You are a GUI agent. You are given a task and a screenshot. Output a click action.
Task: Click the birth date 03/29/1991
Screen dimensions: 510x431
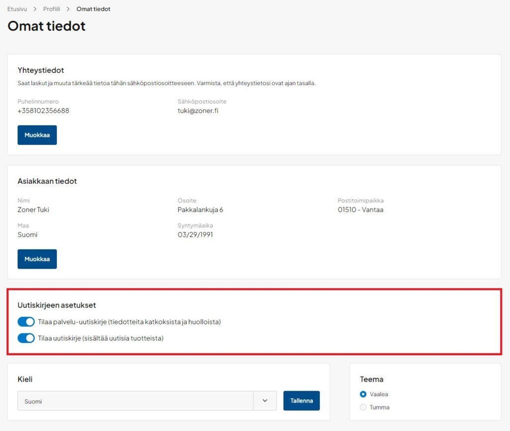coord(195,235)
